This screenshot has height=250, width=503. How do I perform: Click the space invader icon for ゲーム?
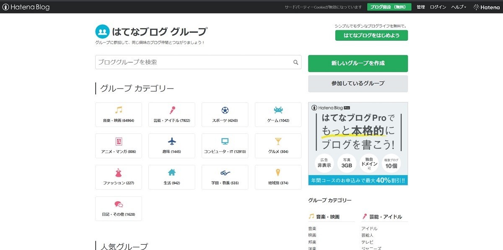pos(278,110)
